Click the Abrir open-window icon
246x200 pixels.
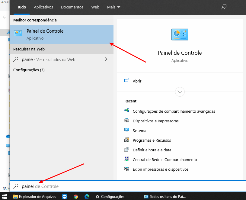pos(126,81)
